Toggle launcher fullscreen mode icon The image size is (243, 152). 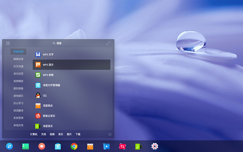click(x=108, y=43)
